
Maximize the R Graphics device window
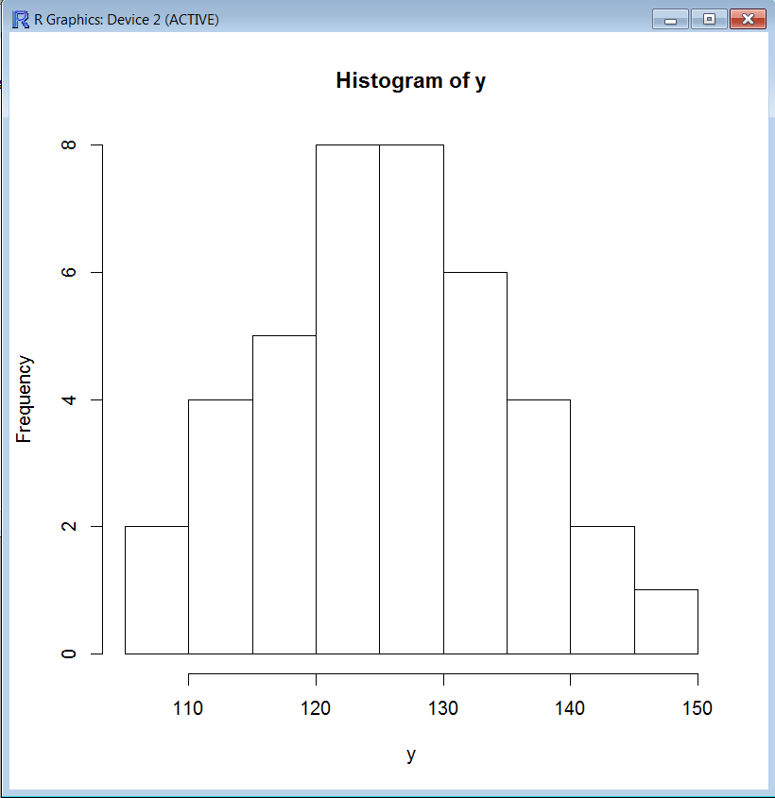click(x=709, y=19)
